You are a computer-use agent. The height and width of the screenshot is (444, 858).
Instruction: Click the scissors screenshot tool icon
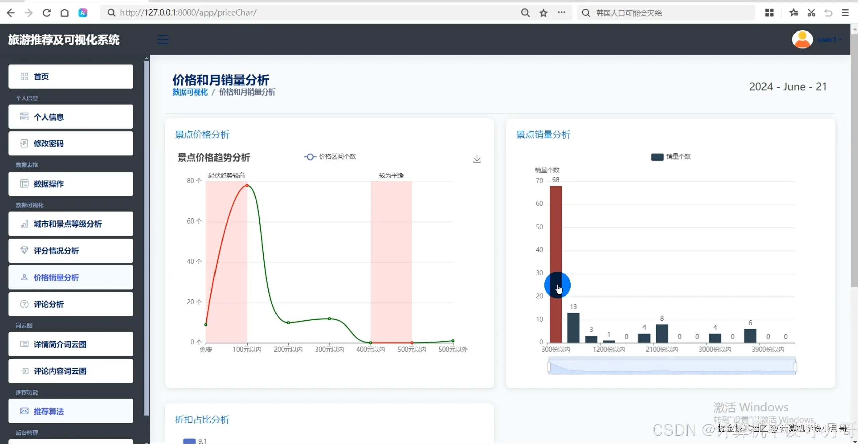tap(811, 13)
